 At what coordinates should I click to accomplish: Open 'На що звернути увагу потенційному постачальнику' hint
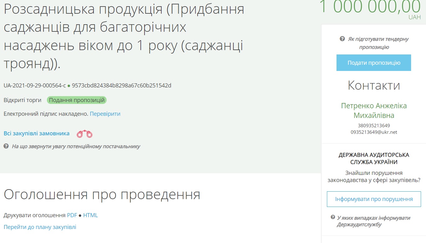[76, 146]
